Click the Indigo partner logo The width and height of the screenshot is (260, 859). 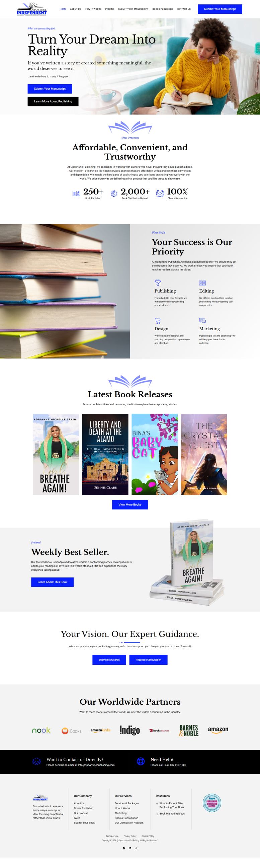tap(130, 730)
